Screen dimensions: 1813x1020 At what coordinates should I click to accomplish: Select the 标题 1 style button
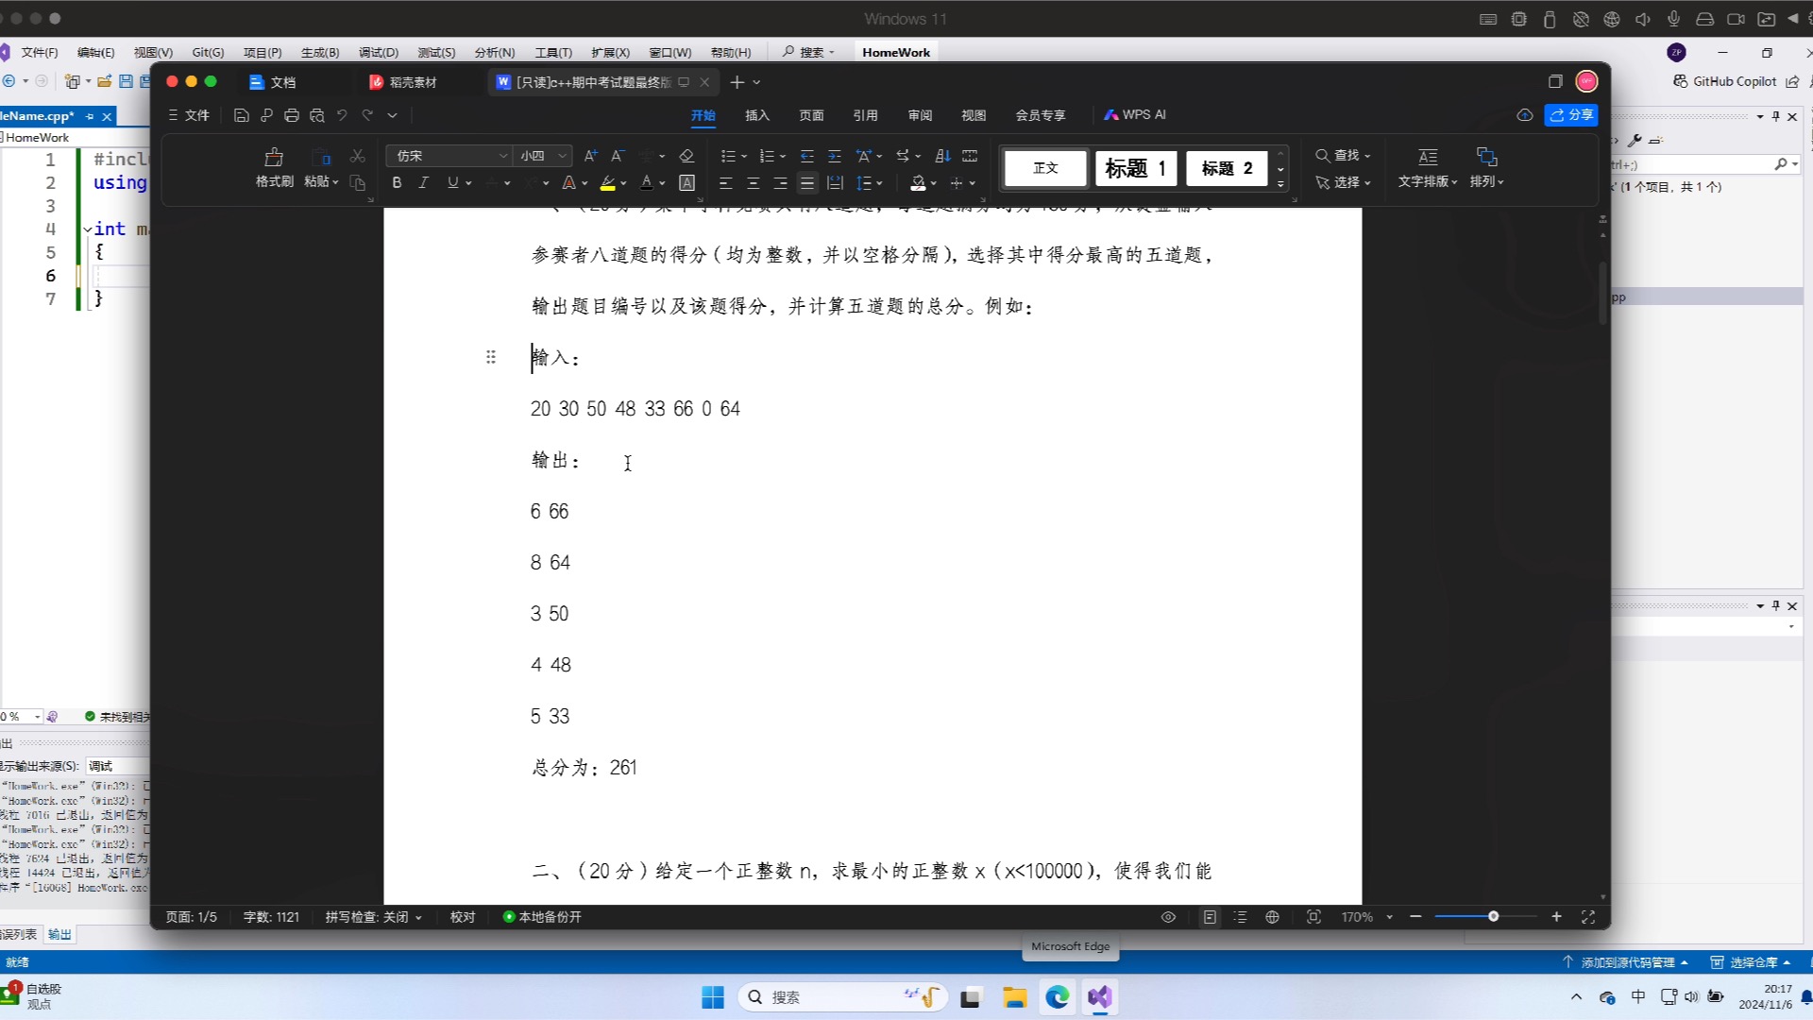coord(1132,168)
